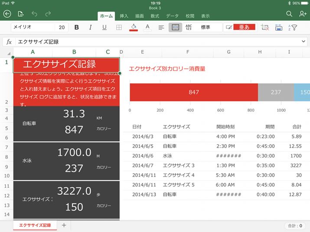Screen dimensions: 310x232
Task: Open the sort and filter icon
Action: tap(293, 27)
